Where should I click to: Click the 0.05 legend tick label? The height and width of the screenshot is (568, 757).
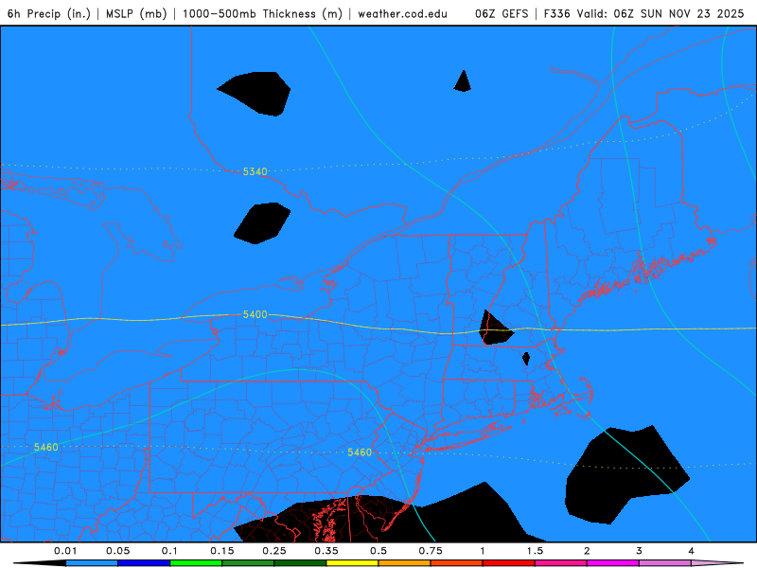pyautogui.click(x=117, y=551)
